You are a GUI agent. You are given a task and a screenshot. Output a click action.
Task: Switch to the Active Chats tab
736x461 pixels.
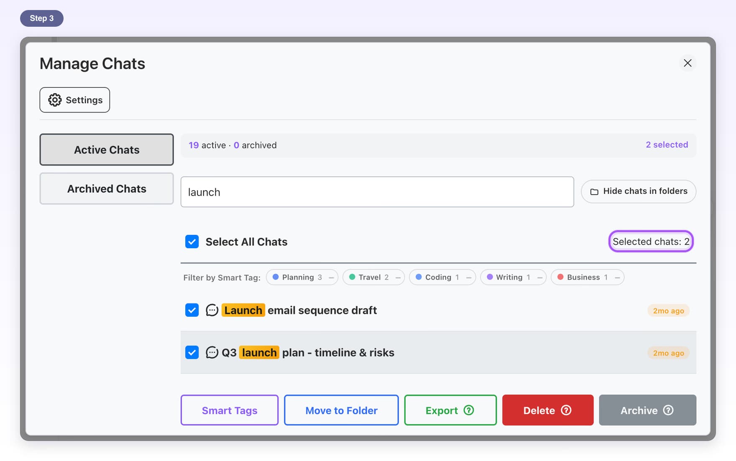click(107, 150)
